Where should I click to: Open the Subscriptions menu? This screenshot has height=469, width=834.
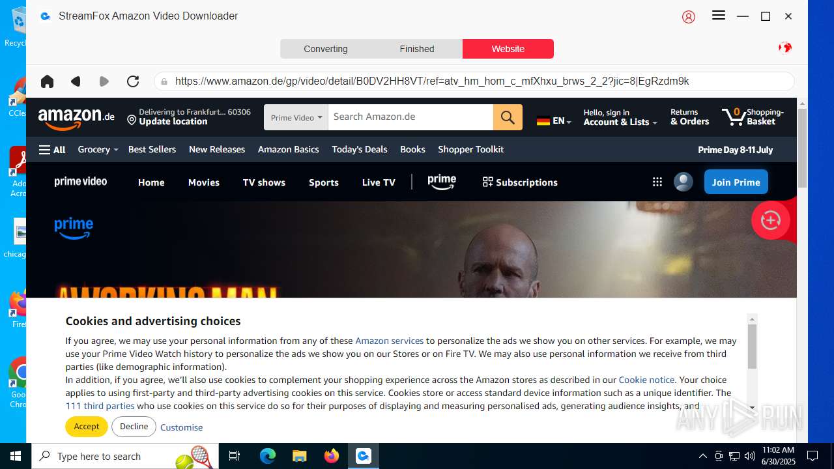(x=520, y=182)
